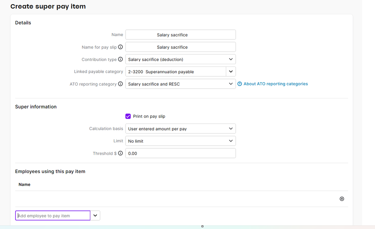Image resolution: width=375 pixels, height=229 pixels.
Task: Click Linked payable category text field
Action: (175, 71)
